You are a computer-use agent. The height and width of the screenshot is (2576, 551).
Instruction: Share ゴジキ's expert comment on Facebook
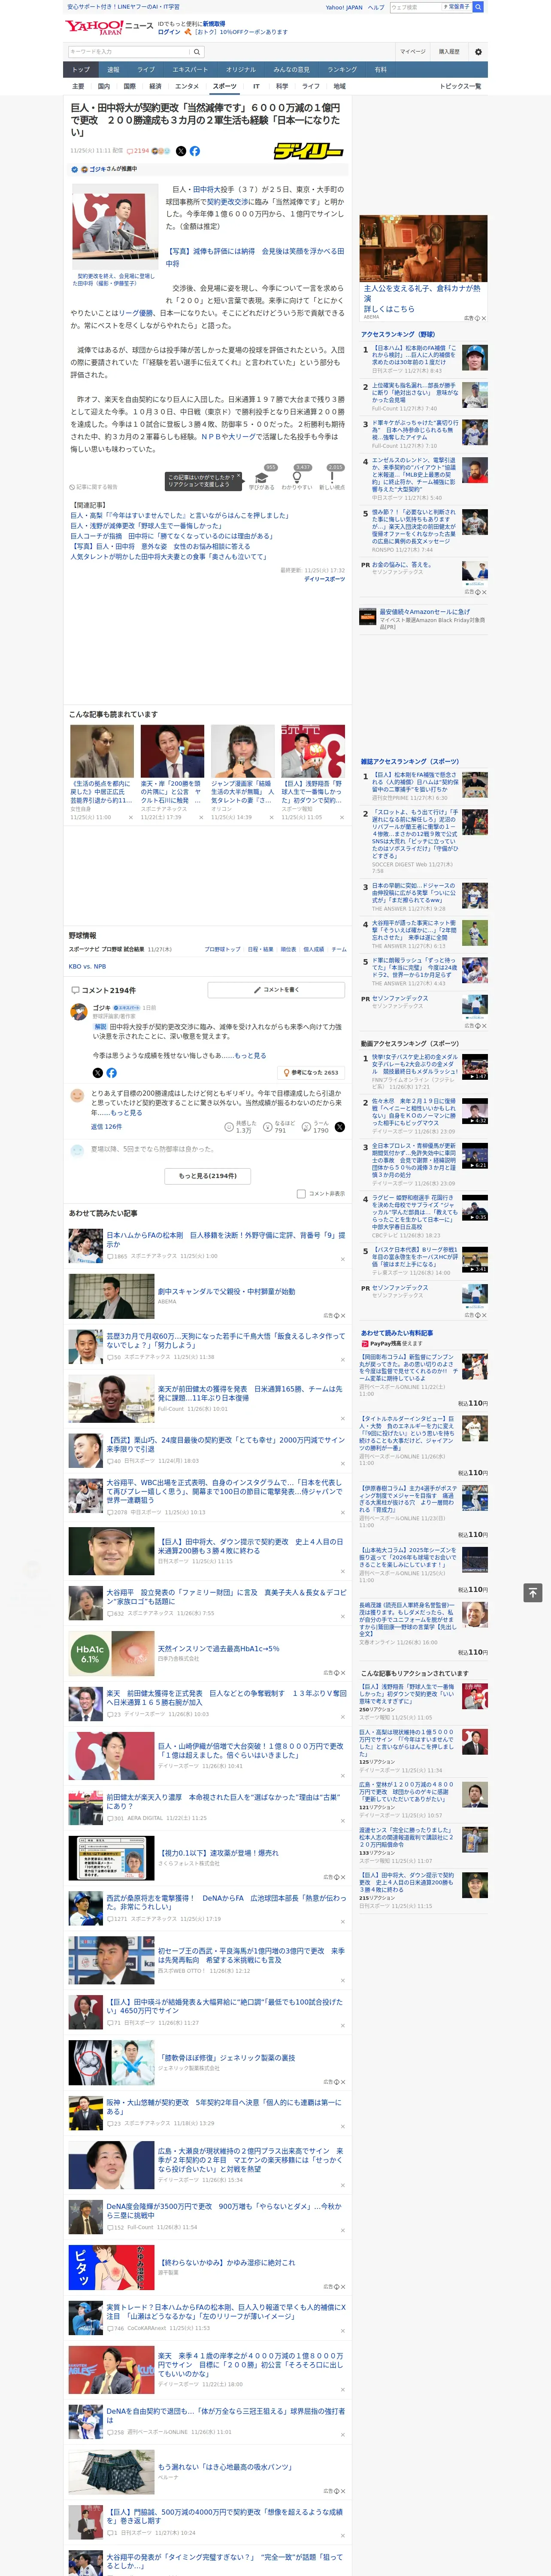point(112,1072)
